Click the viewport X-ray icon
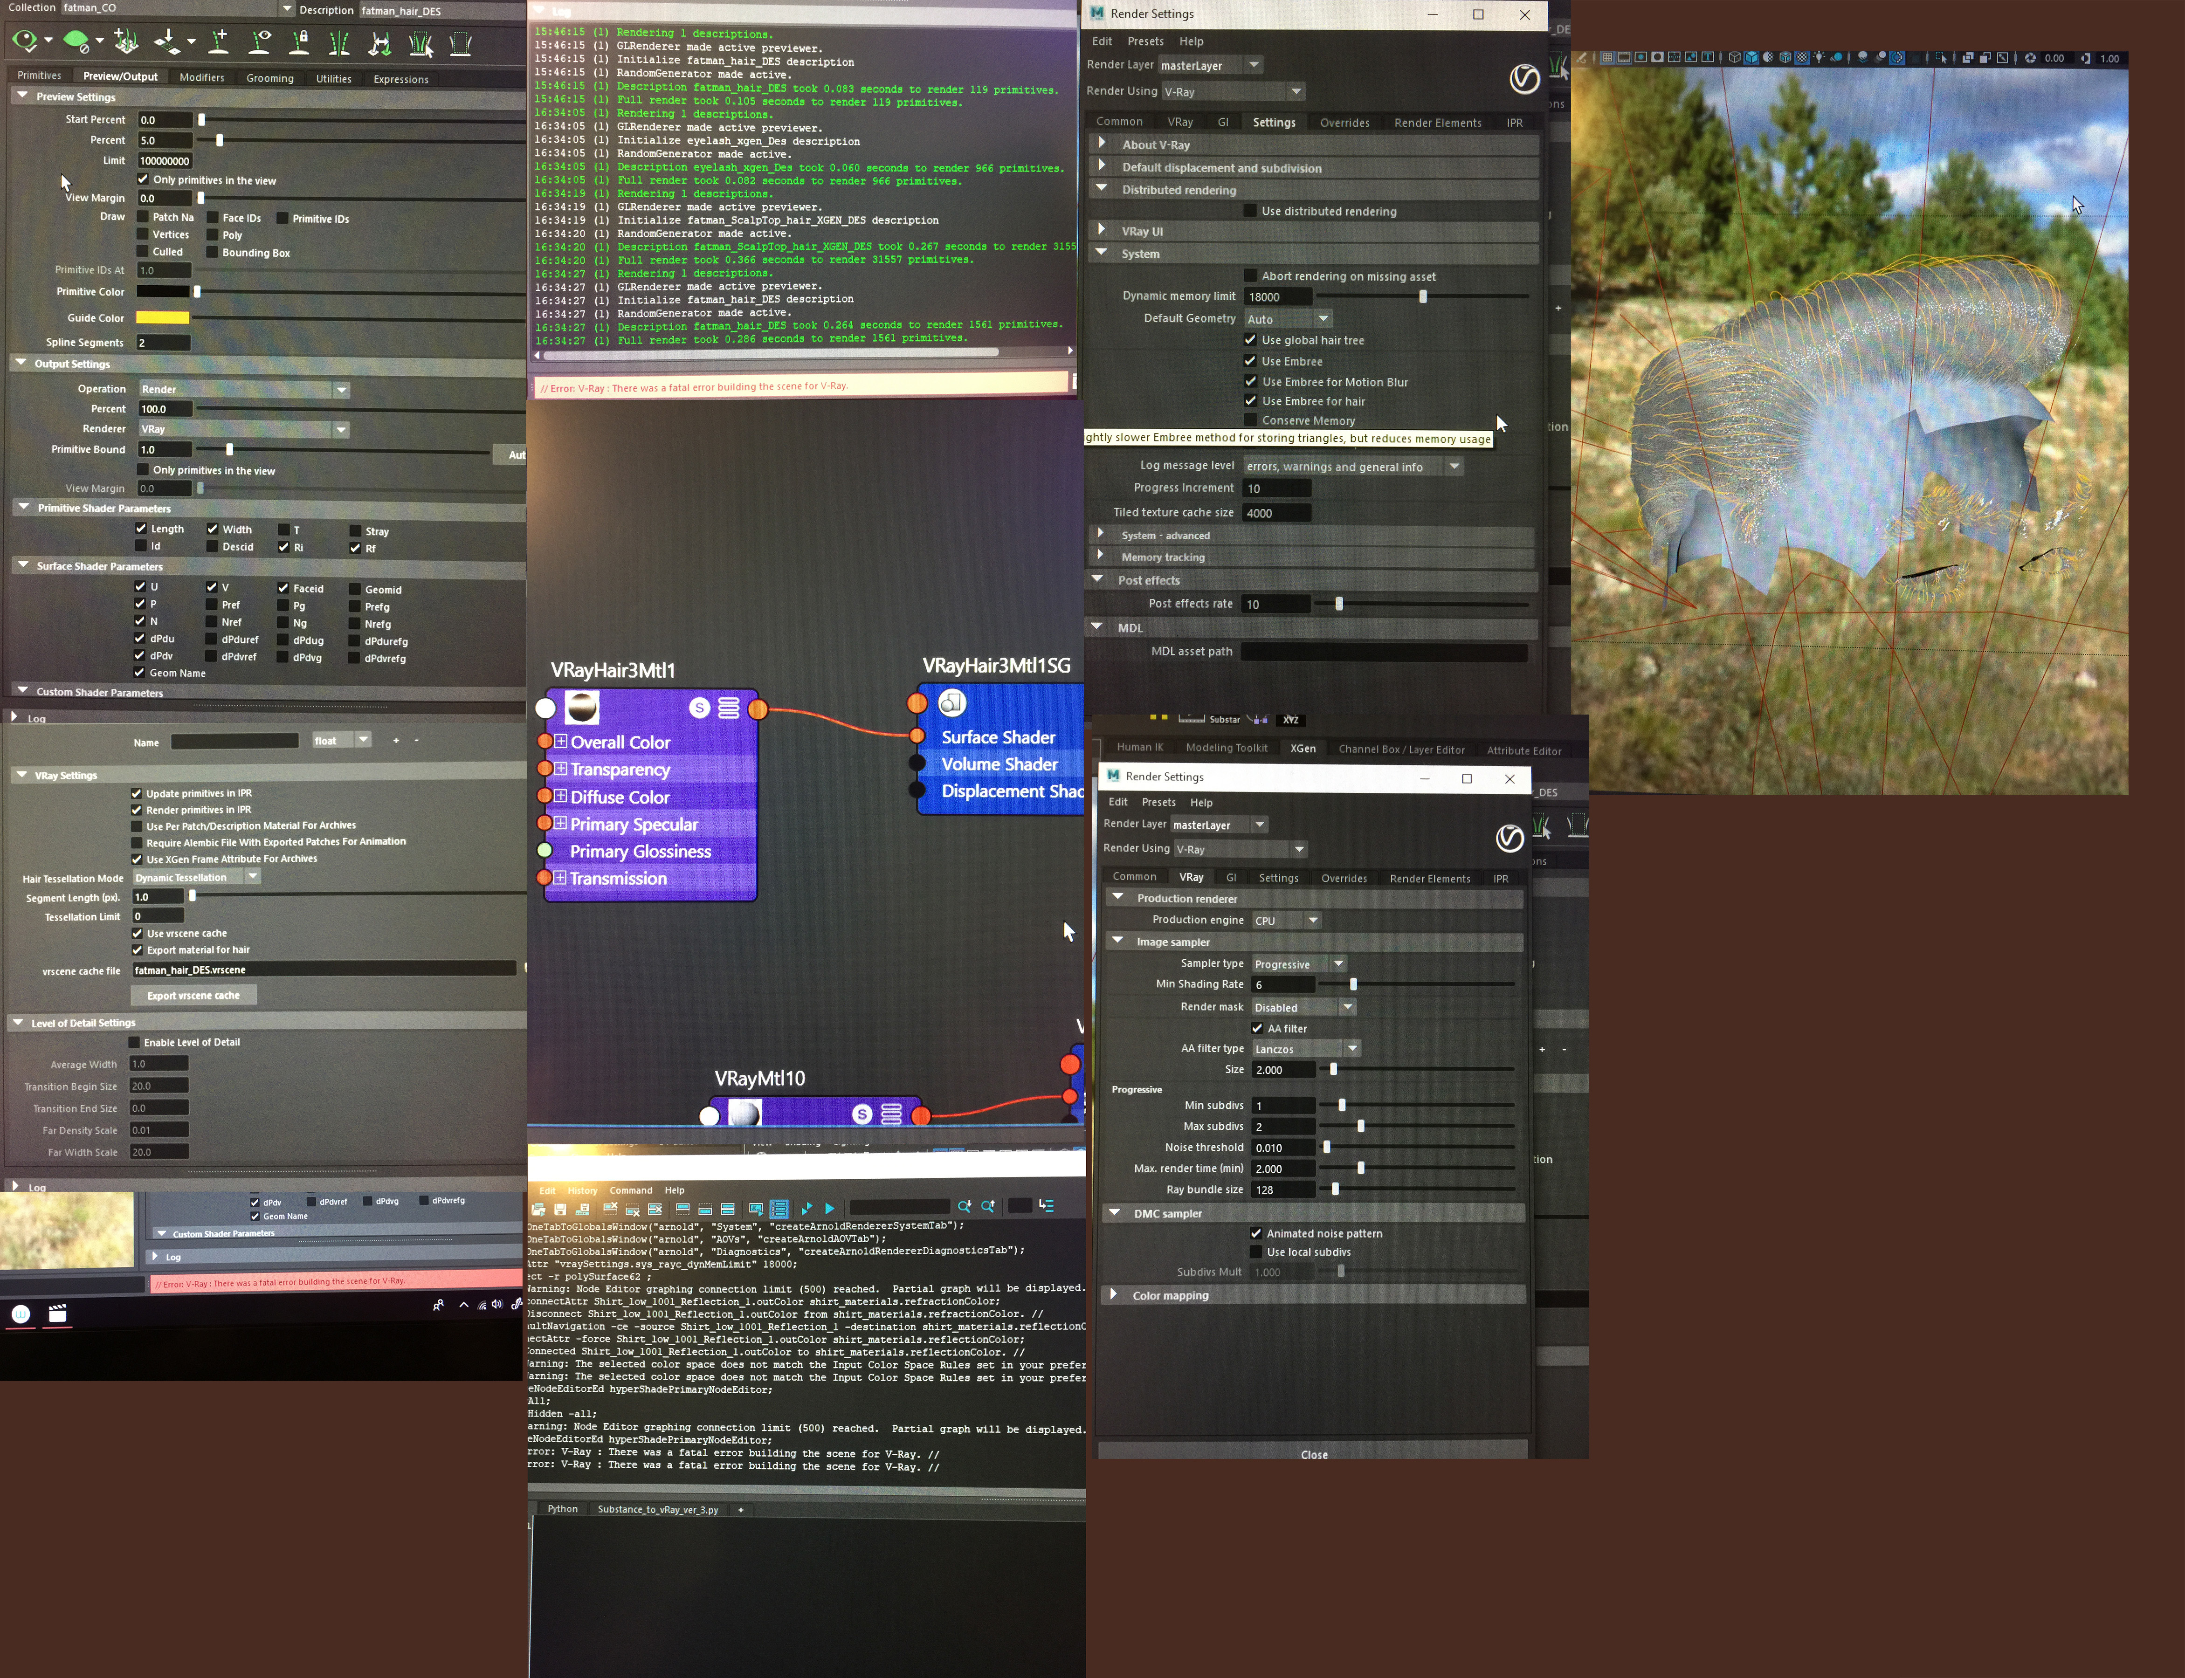 click(1967, 58)
